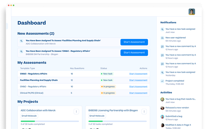This screenshot has width=205, height=129.
Task: Click task icon beside Facilities Planning assignment
Action: (21, 41)
